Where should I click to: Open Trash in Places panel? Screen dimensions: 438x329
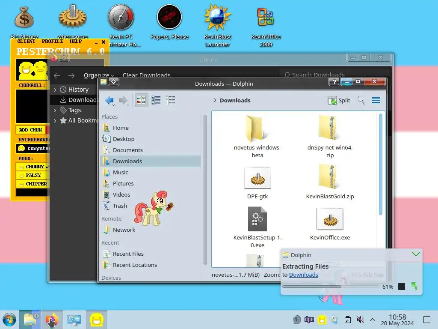tap(150, 206)
